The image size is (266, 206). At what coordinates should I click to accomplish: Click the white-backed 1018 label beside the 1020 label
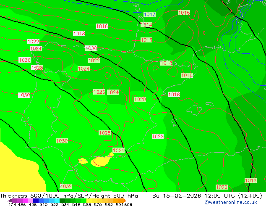pos(174,94)
